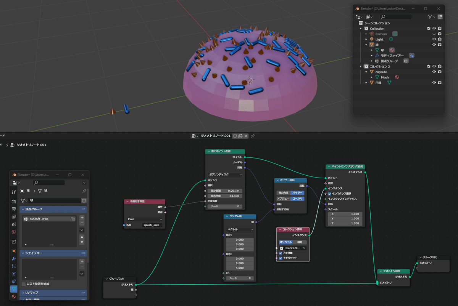Duplicate the ジオメトリノード.001 node tree
The height and width of the screenshot is (306, 458).
point(240,136)
